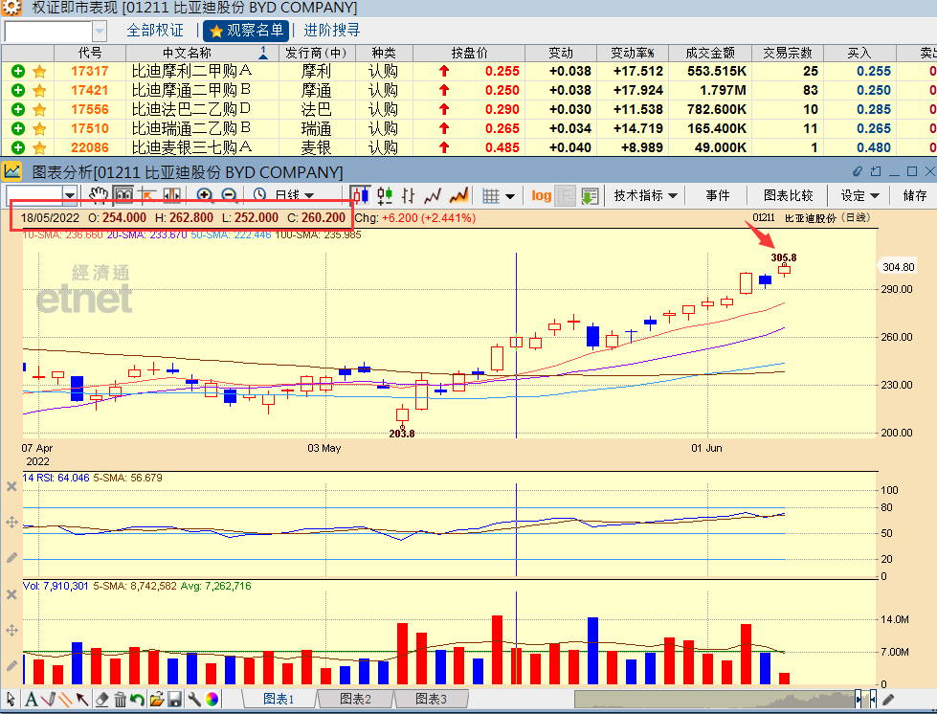Click green plus icon for warrant 17510

coord(18,128)
